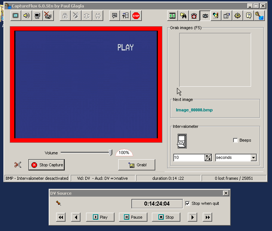Viewport: 272px width, 231px height.
Task: Click the yellow question mark help icon
Action: pyautogui.click(x=248, y=16)
